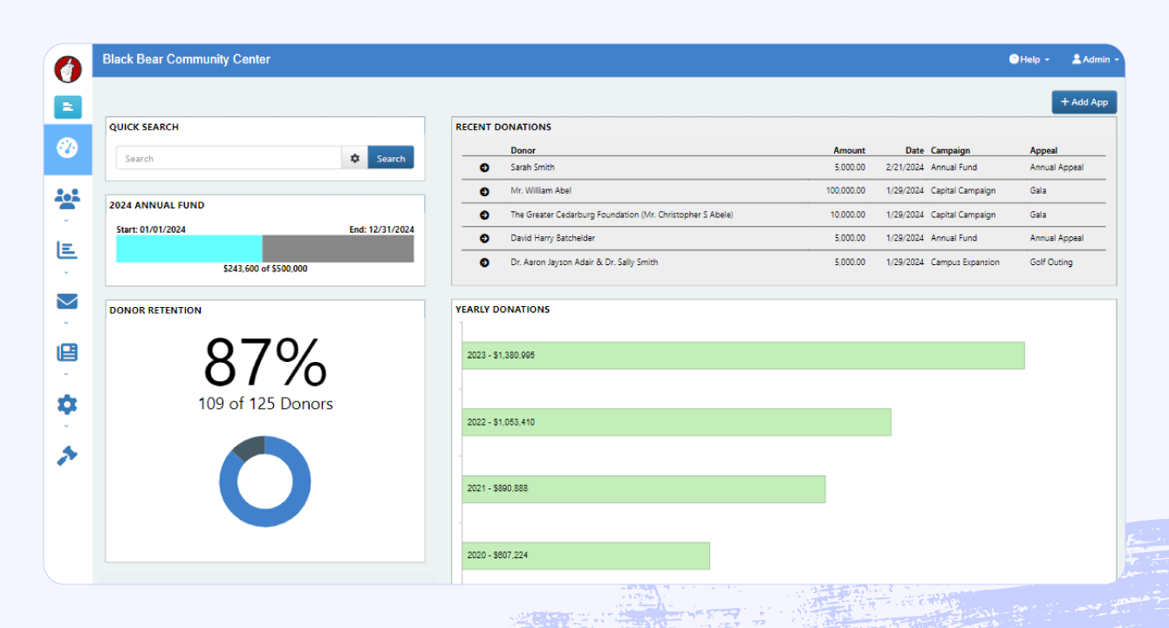The width and height of the screenshot is (1169, 628).
Task: Open Sarah Smith's donation arrow icon
Action: (484, 167)
